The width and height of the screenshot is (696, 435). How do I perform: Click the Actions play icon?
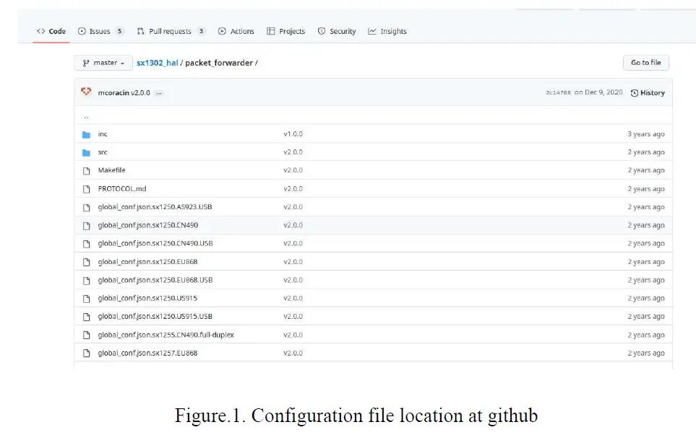222,32
